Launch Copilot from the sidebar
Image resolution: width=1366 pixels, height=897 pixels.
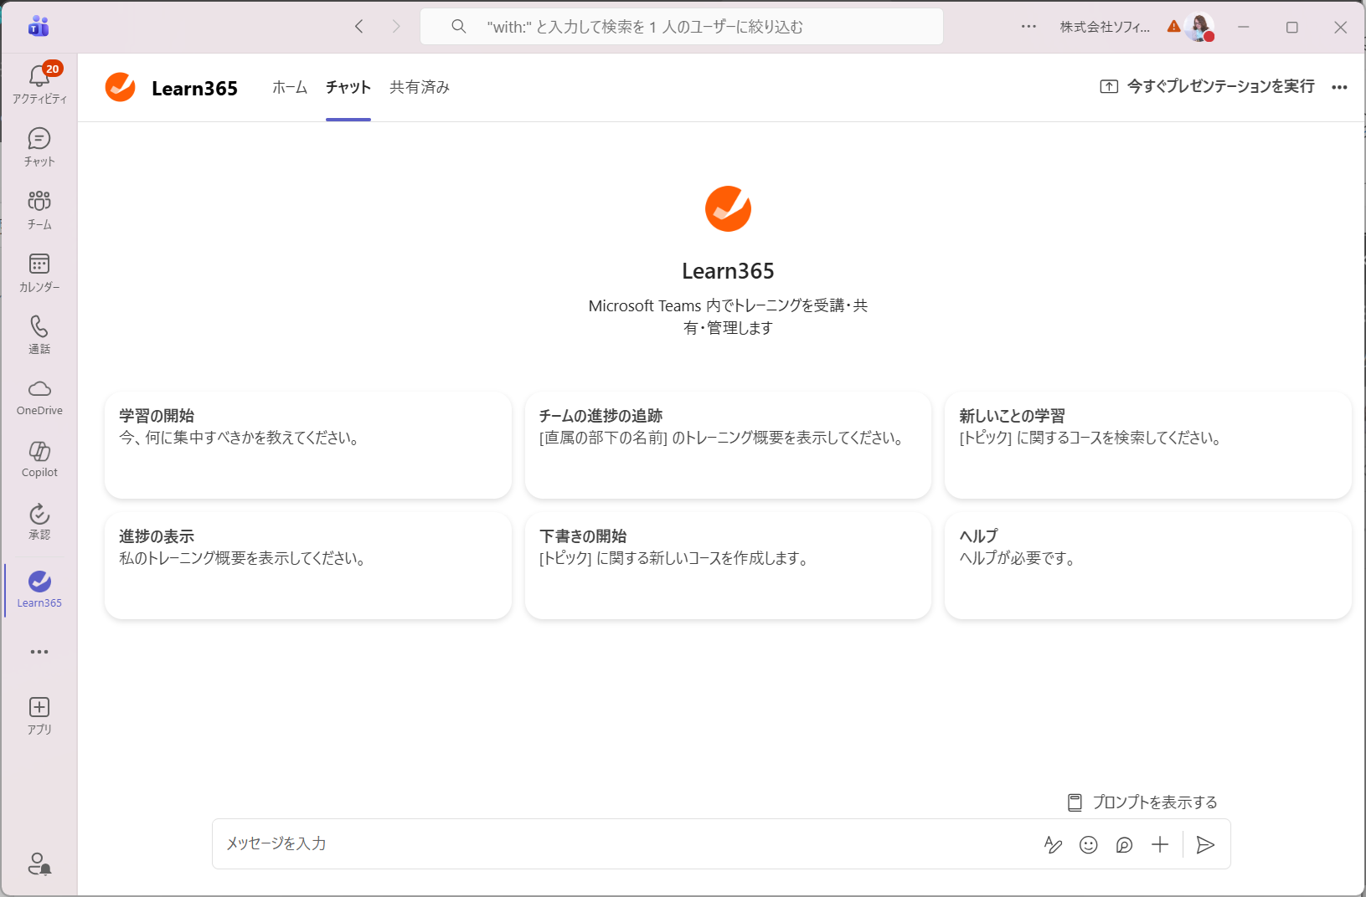39,459
